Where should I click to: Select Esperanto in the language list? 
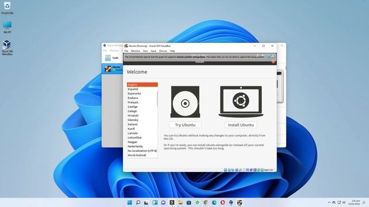click(142, 93)
